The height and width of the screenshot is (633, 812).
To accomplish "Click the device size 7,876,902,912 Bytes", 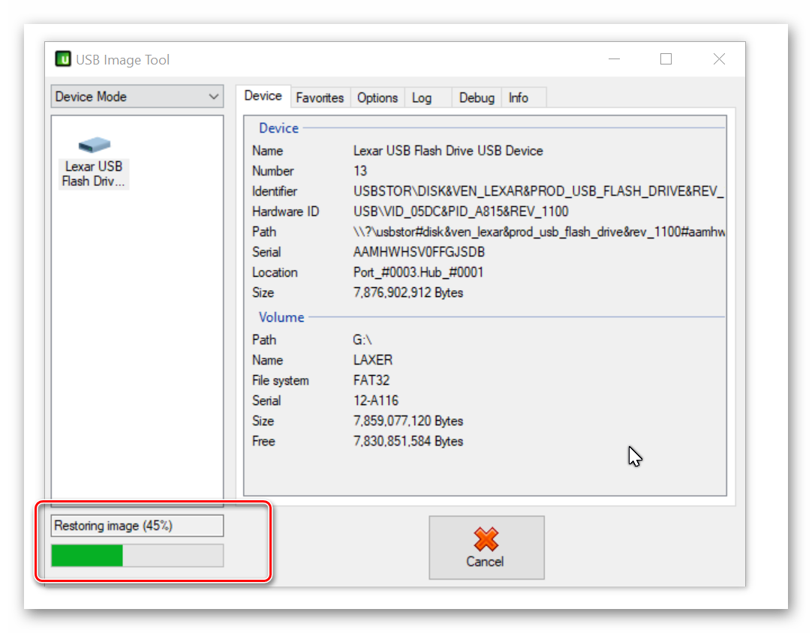I will pos(408,292).
